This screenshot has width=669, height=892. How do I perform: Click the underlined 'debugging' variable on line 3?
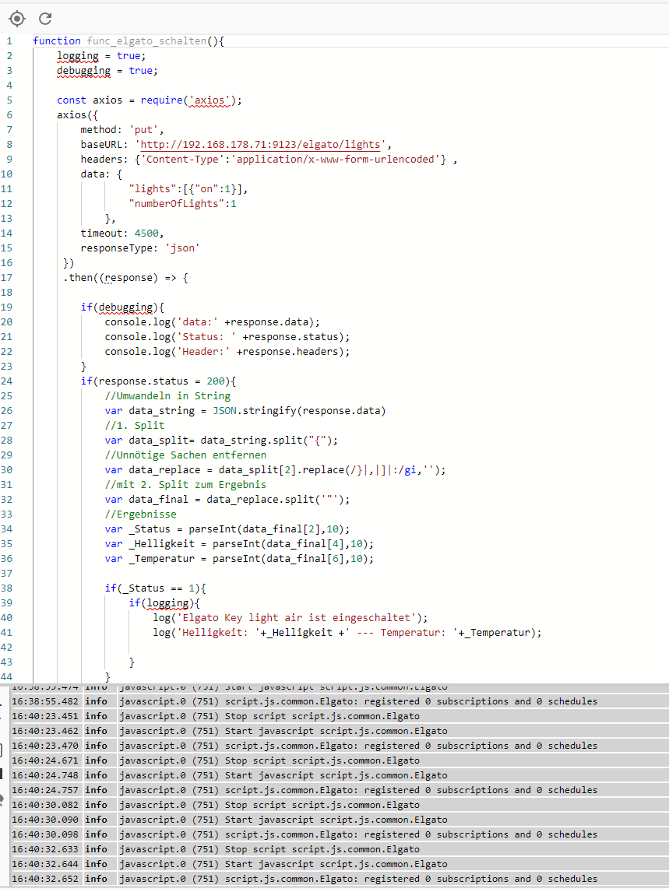click(83, 71)
